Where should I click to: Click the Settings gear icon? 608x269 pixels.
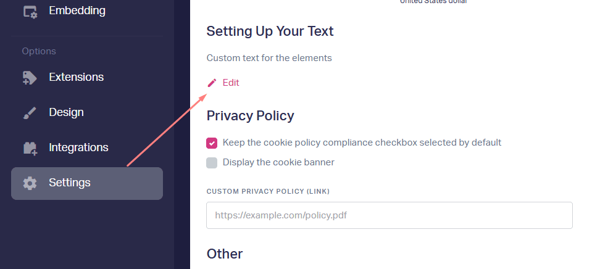pos(30,183)
